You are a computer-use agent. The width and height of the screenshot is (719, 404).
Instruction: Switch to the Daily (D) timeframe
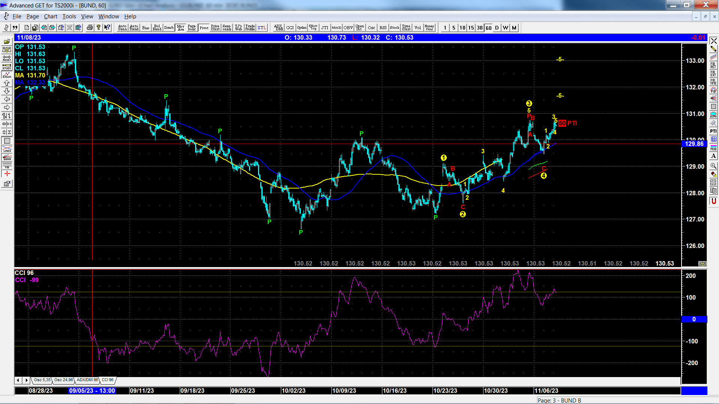pos(497,28)
